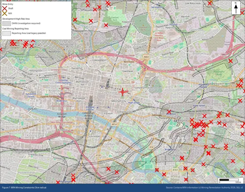Click the 'Adit' legend label
The height and width of the screenshot is (192, 245).
10,13
